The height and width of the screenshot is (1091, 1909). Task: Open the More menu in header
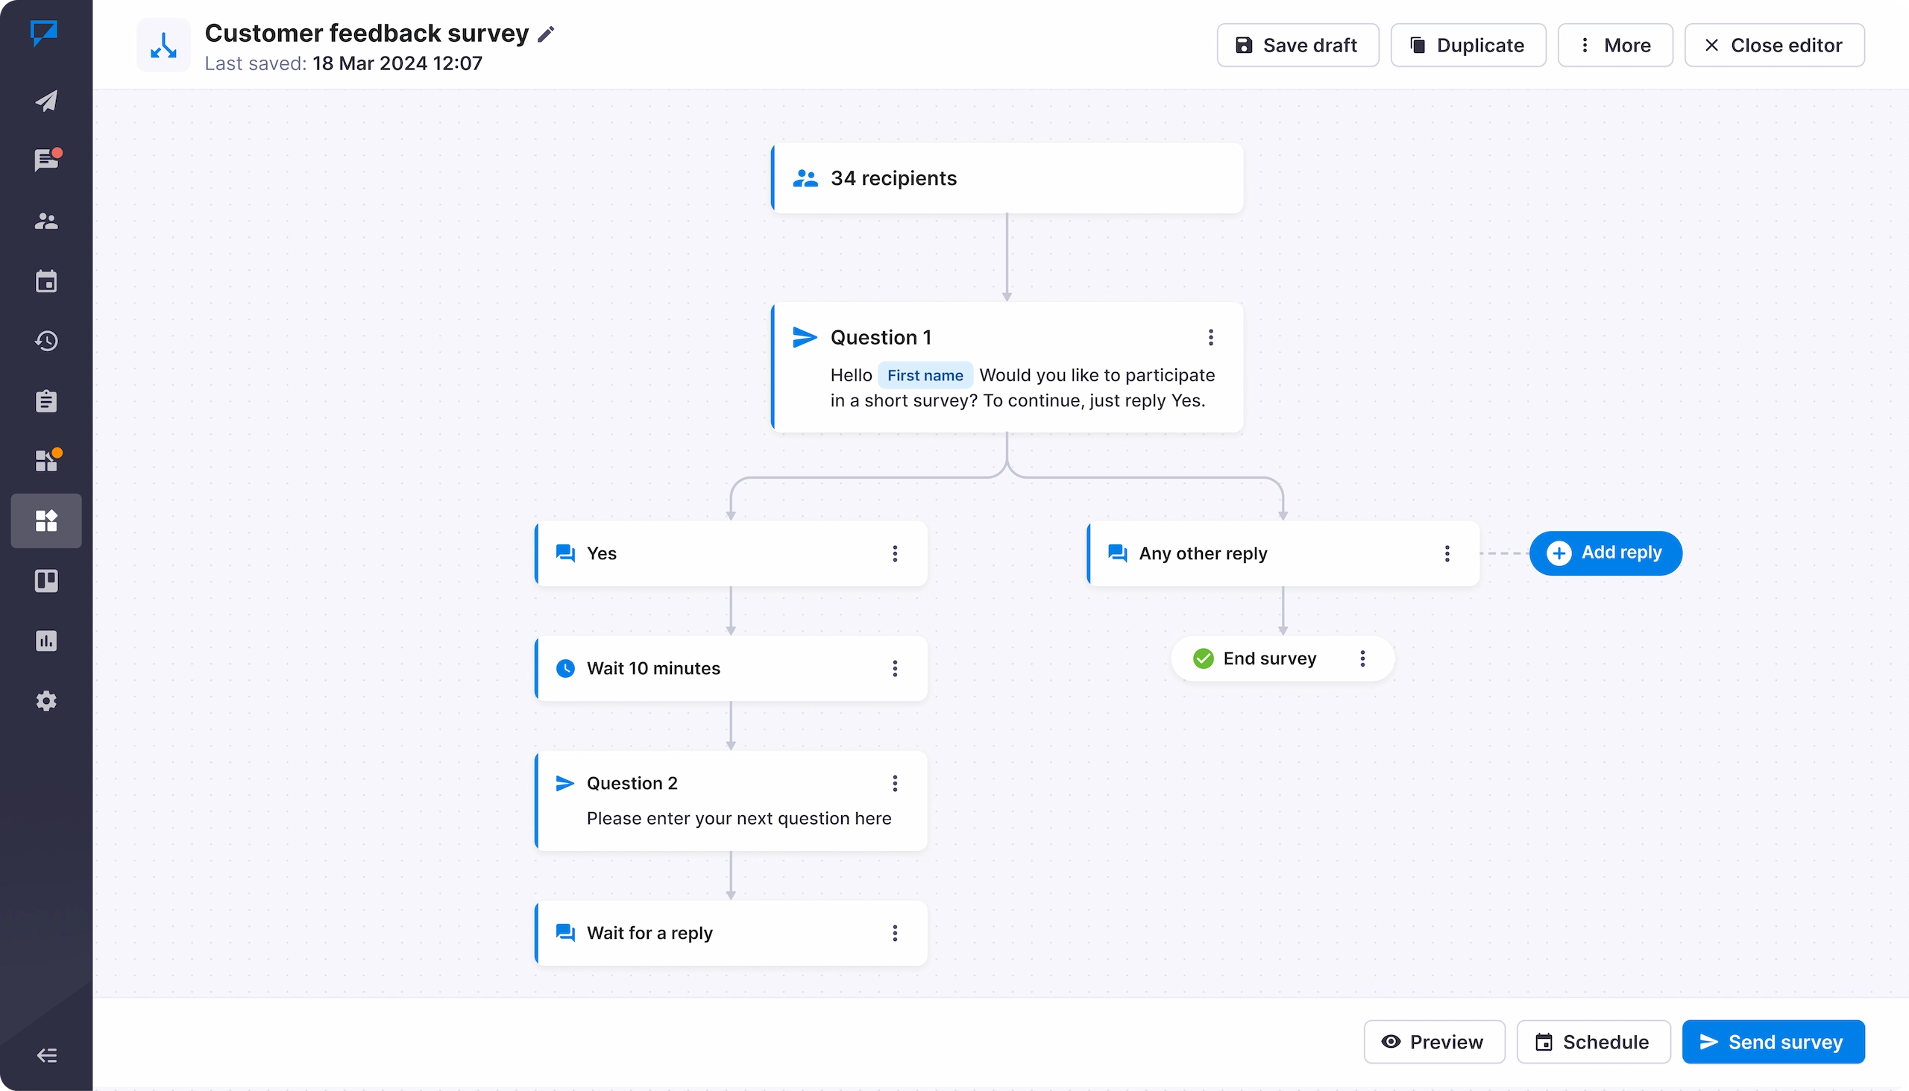tap(1614, 45)
